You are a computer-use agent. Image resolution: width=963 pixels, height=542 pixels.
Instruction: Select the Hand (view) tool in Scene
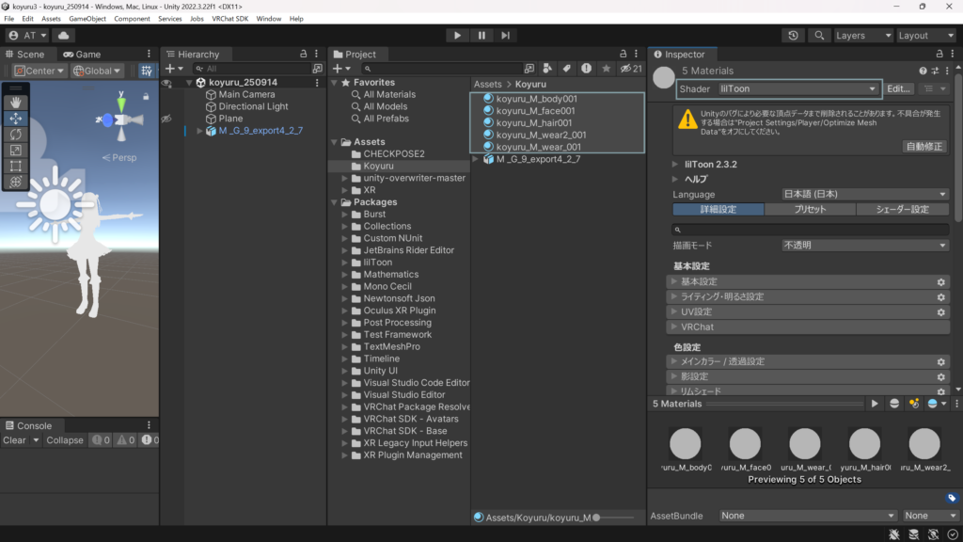click(16, 102)
